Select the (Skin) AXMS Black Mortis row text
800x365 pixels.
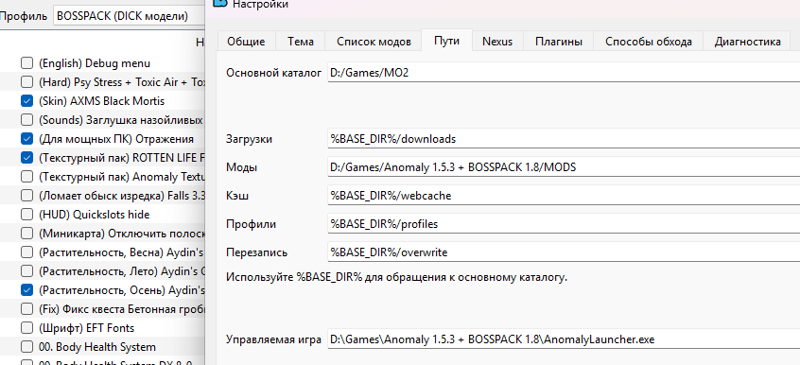101,101
